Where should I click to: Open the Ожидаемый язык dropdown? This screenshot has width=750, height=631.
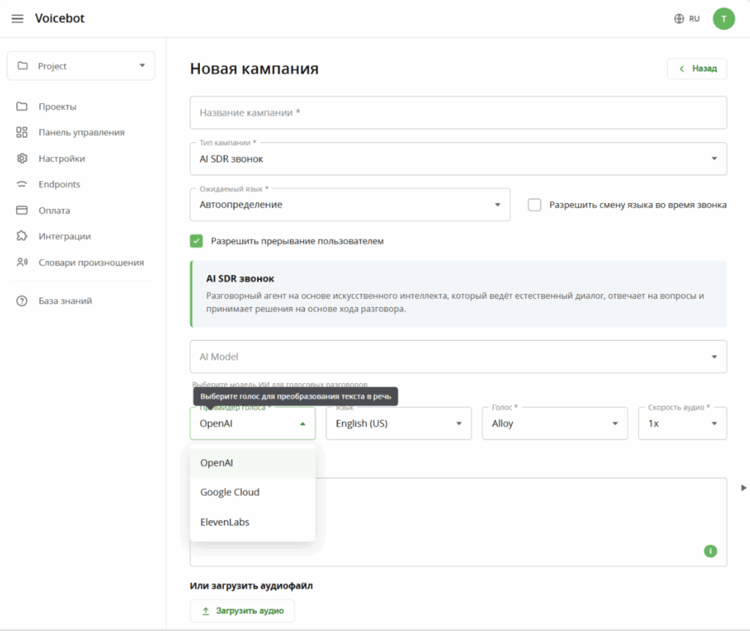click(x=349, y=204)
